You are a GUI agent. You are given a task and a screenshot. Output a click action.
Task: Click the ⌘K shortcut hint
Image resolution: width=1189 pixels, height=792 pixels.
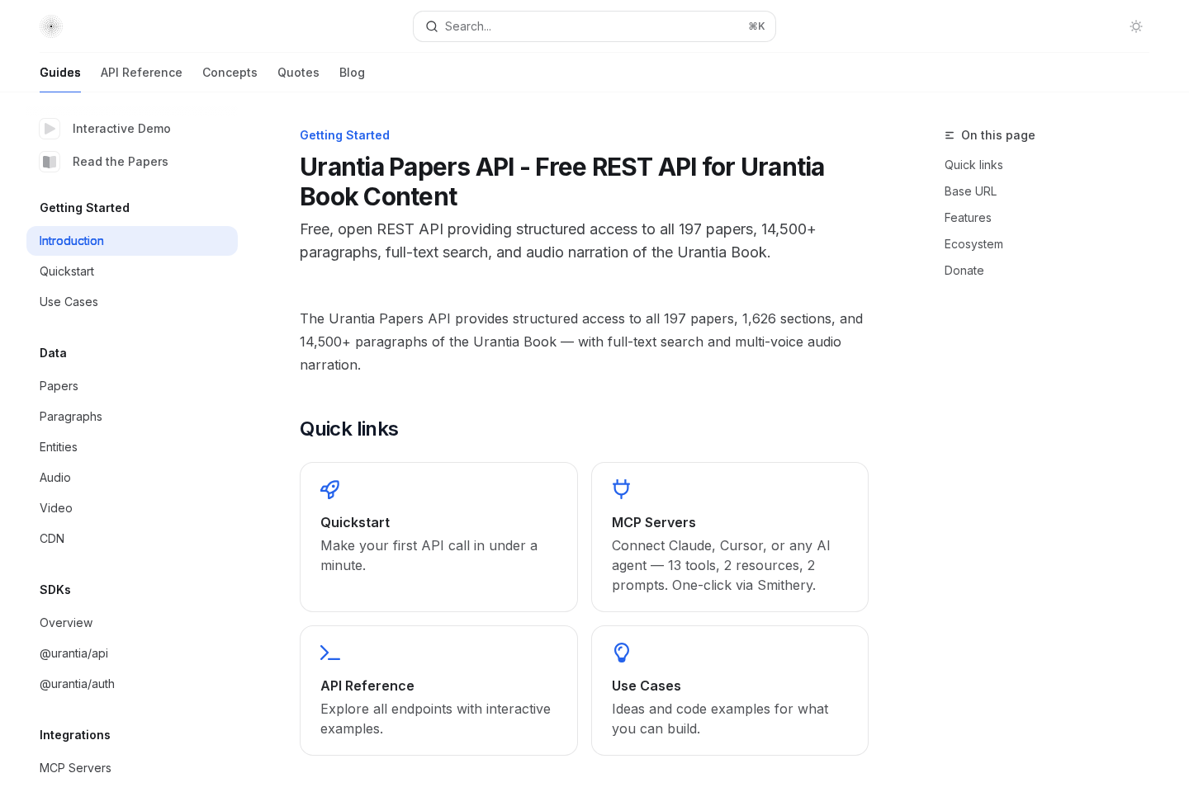coord(756,26)
